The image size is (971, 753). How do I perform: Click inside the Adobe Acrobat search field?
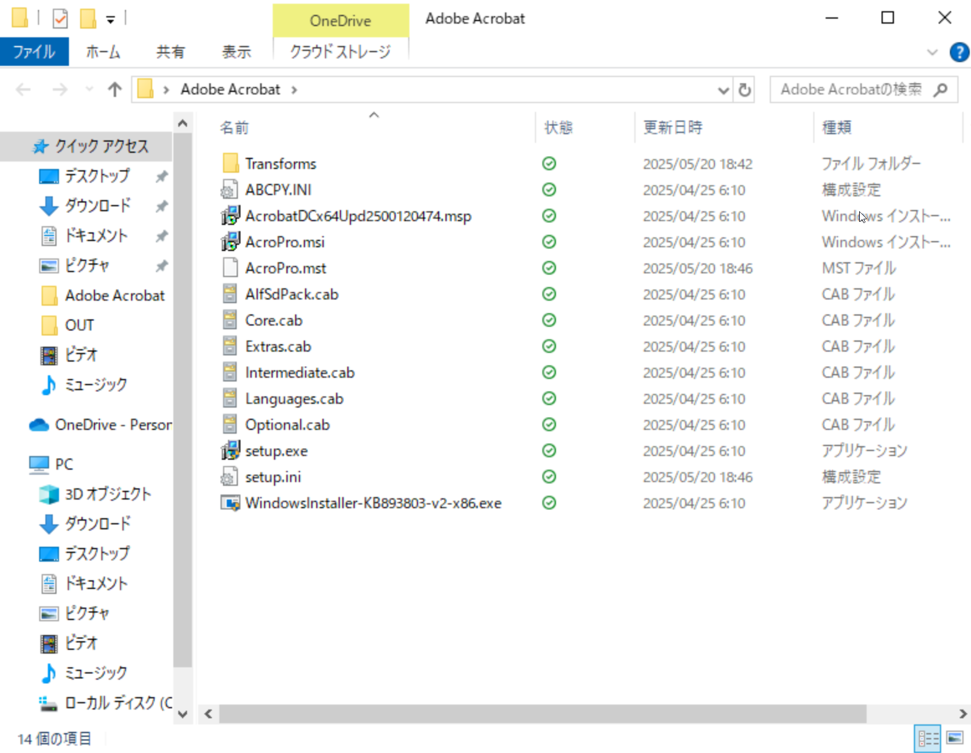pyautogui.click(x=851, y=89)
